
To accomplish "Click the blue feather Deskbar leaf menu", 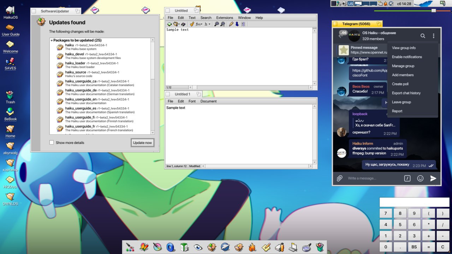I will (x=424, y=4).
